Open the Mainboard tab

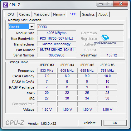click(41, 14)
